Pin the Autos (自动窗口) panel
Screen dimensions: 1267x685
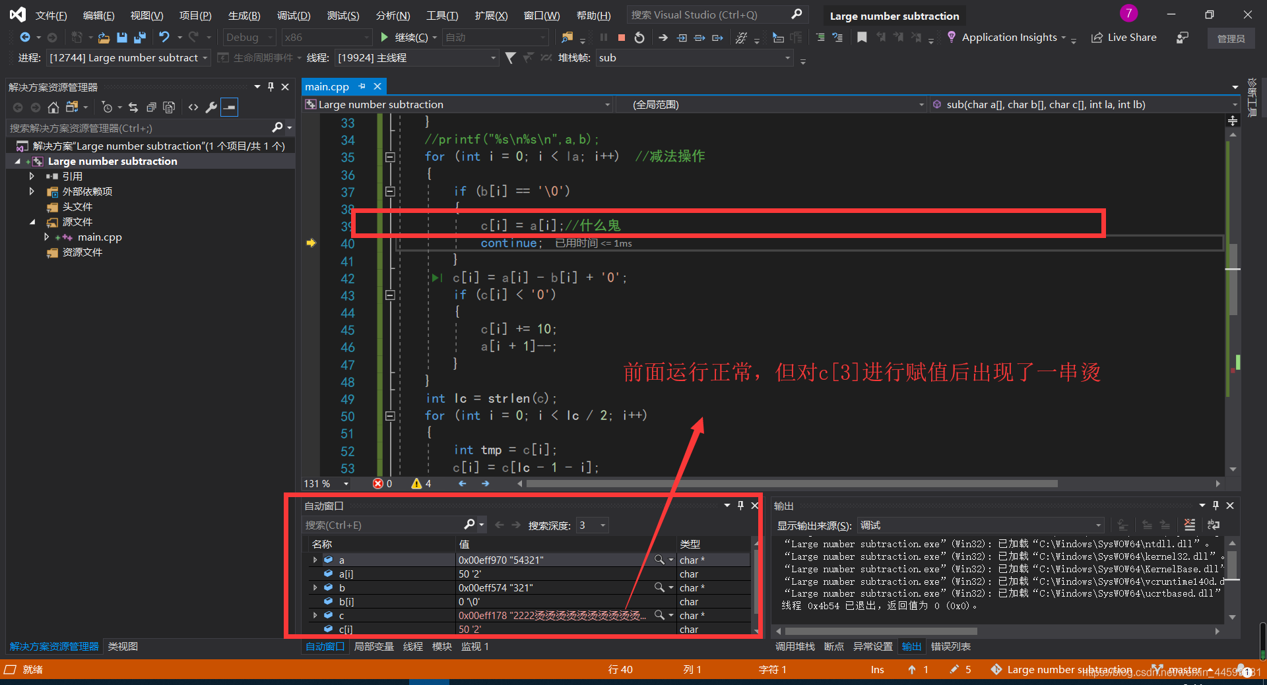click(740, 505)
